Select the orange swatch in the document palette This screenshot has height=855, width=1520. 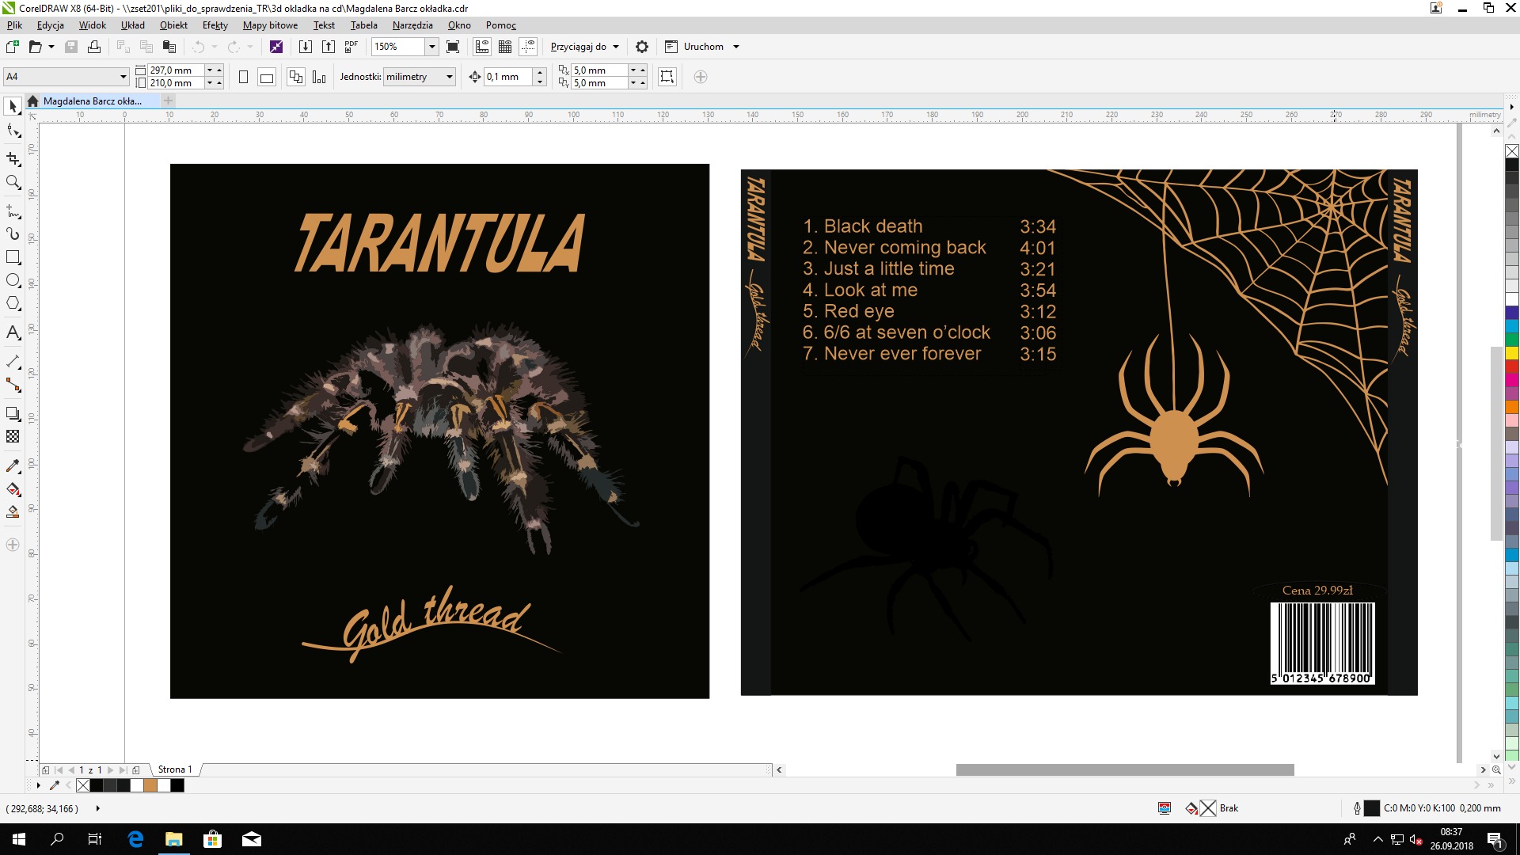click(x=149, y=785)
